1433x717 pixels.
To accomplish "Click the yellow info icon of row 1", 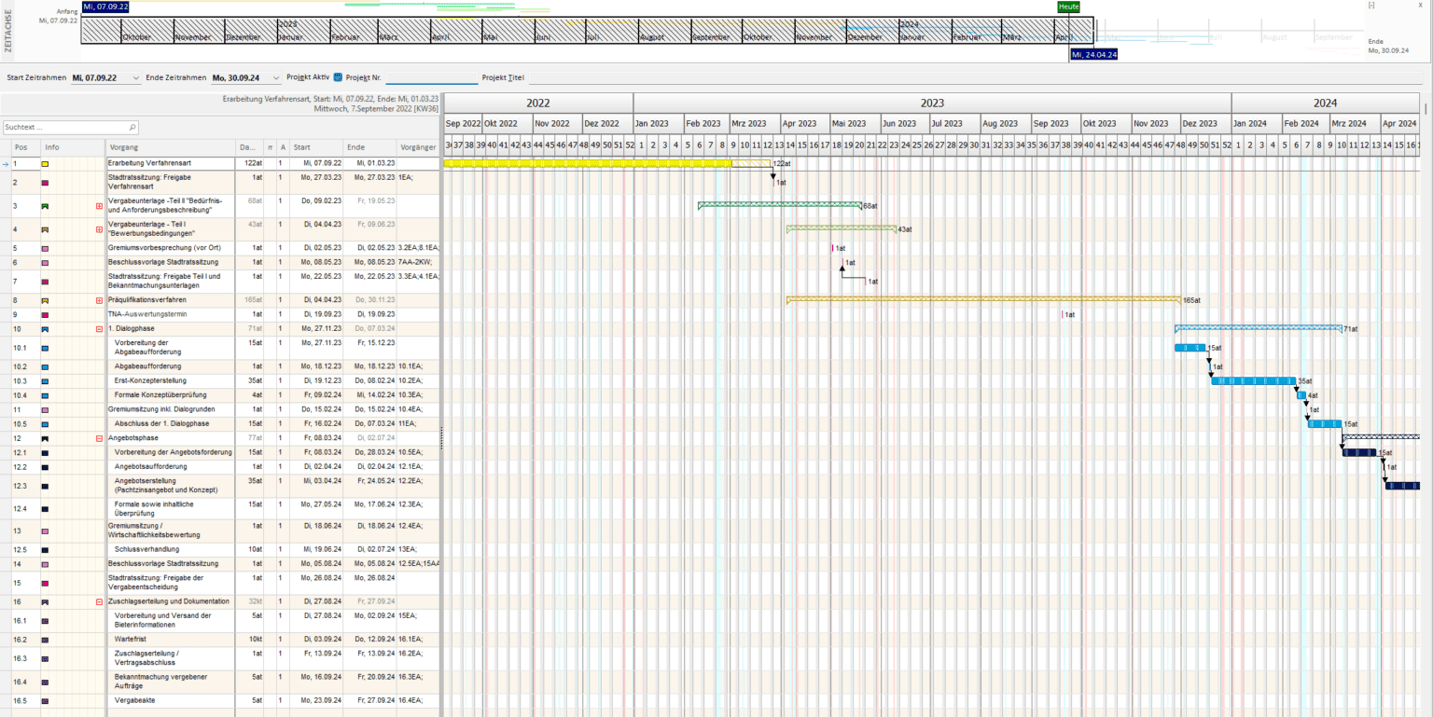I will click(x=46, y=163).
